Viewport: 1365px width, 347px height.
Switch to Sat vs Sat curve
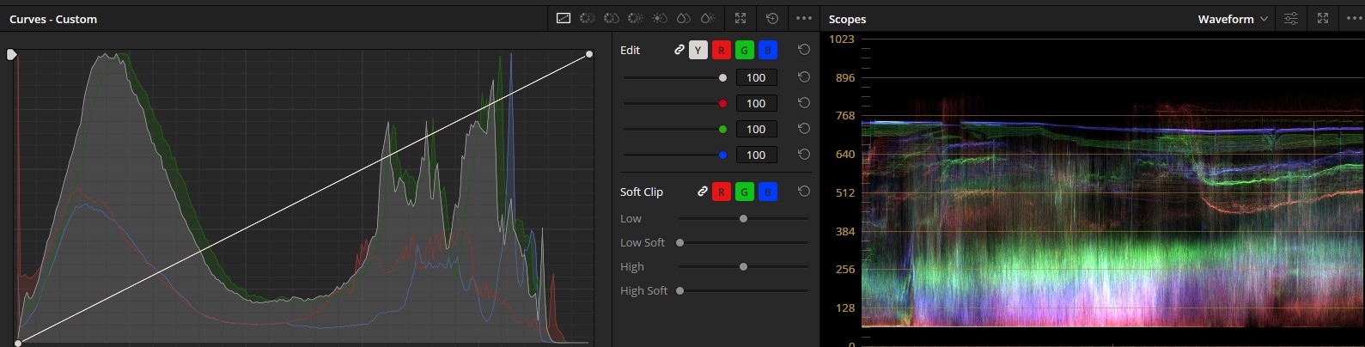click(684, 18)
